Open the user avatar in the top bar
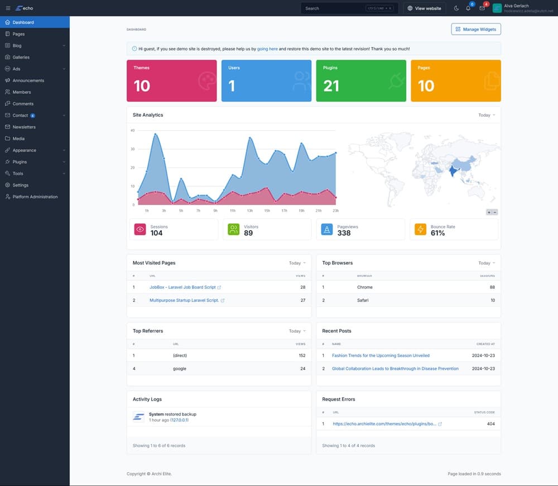558x486 pixels. coord(497,8)
